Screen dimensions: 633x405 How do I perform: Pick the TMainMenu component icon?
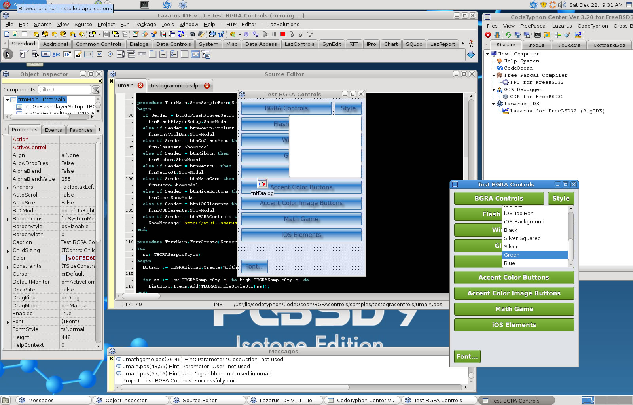coord(24,54)
